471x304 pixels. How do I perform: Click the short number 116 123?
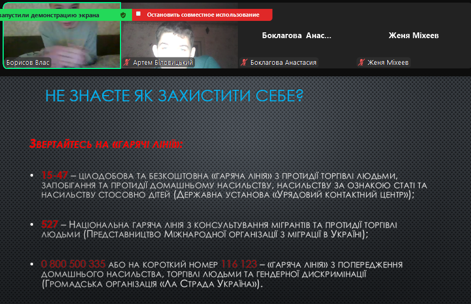click(239, 264)
